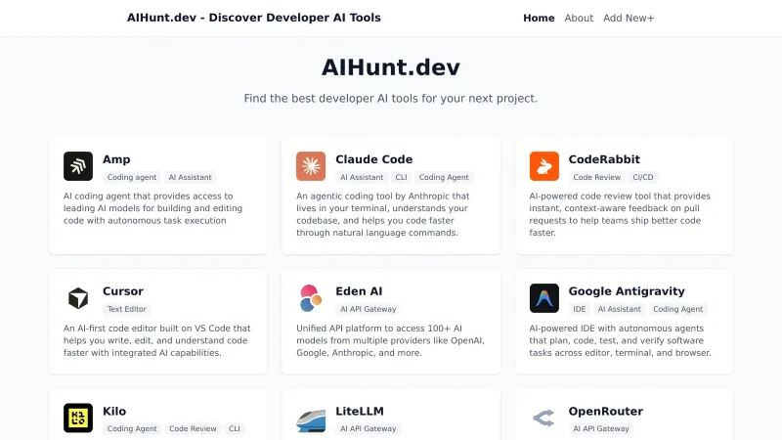Open the Add New+ link
The height and width of the screenshot is (440, 782).
click(629, 18)
